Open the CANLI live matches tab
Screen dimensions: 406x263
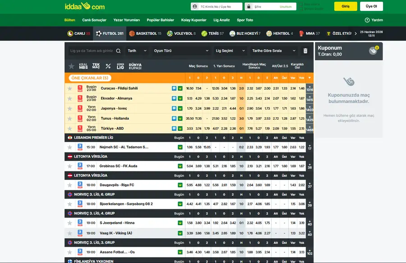[78, 33]
